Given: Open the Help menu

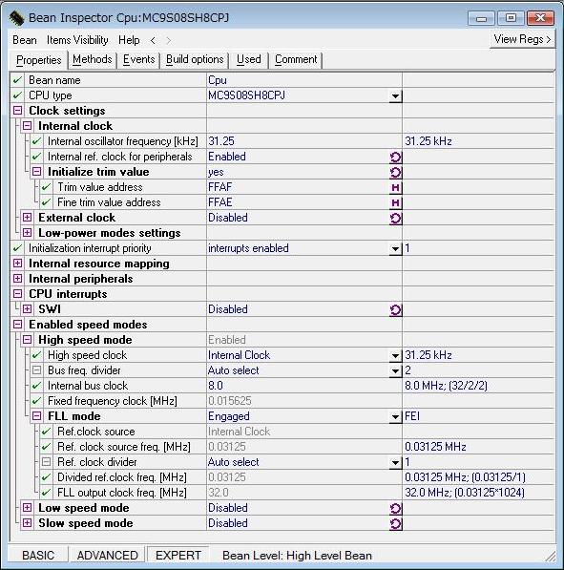Looking at the screenshot, I should (x=129, y=40).
